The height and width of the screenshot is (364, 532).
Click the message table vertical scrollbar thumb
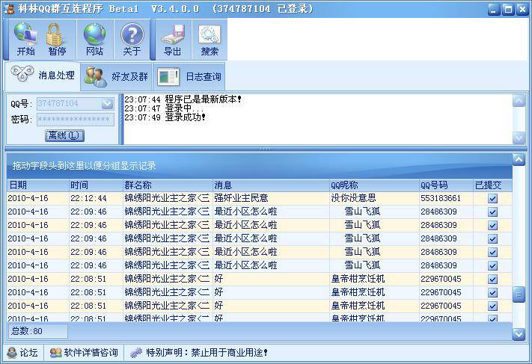point(519,294)
